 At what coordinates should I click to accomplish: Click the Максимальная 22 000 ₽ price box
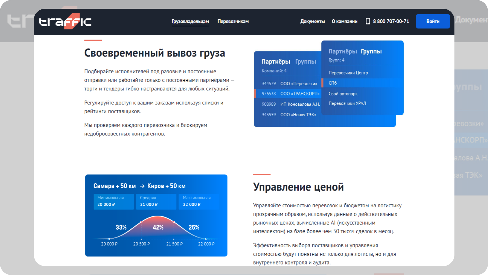coord(199,201)
